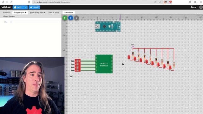
Task: Toggle the browser sidebar panel icon
Action: tap(190, 2)
